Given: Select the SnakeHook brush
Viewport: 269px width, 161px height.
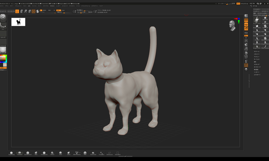Looking at the screenshot, I should [93, 153].
